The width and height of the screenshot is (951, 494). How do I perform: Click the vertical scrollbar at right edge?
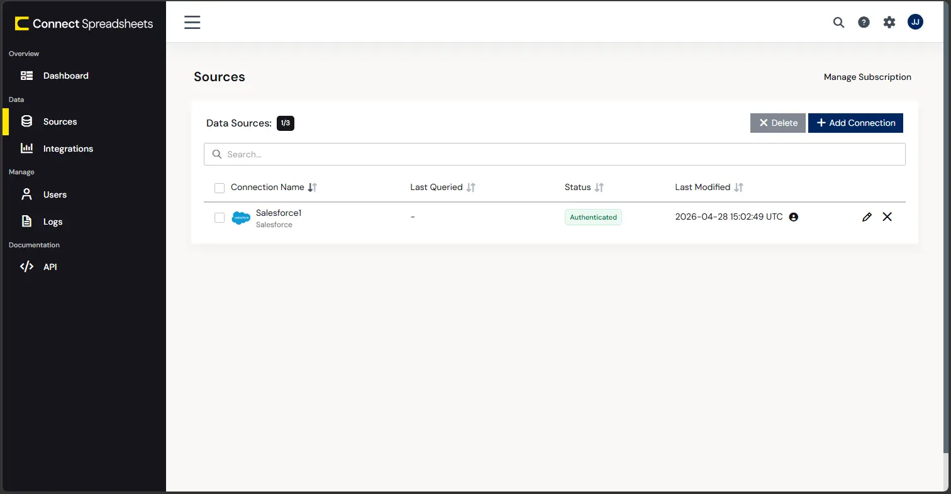click(947, 227)
